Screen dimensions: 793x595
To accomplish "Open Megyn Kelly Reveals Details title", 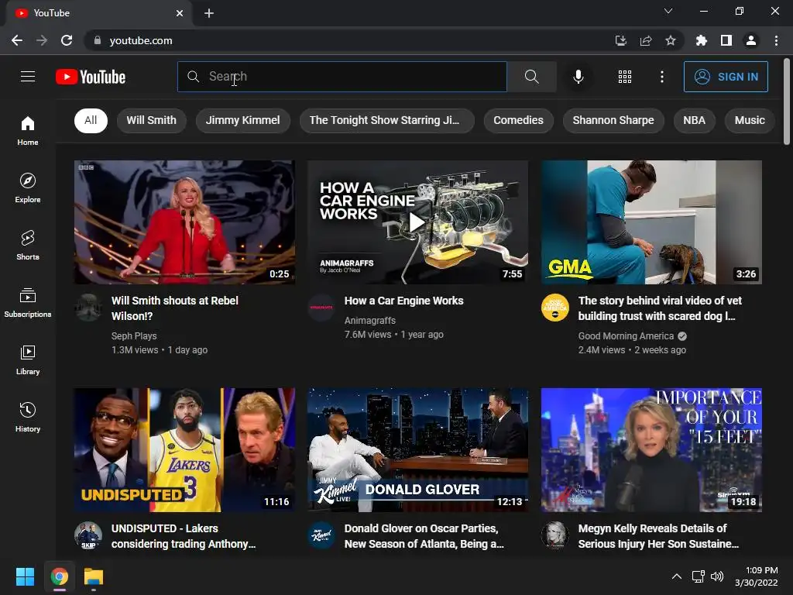I will click(x=658, y=536).
